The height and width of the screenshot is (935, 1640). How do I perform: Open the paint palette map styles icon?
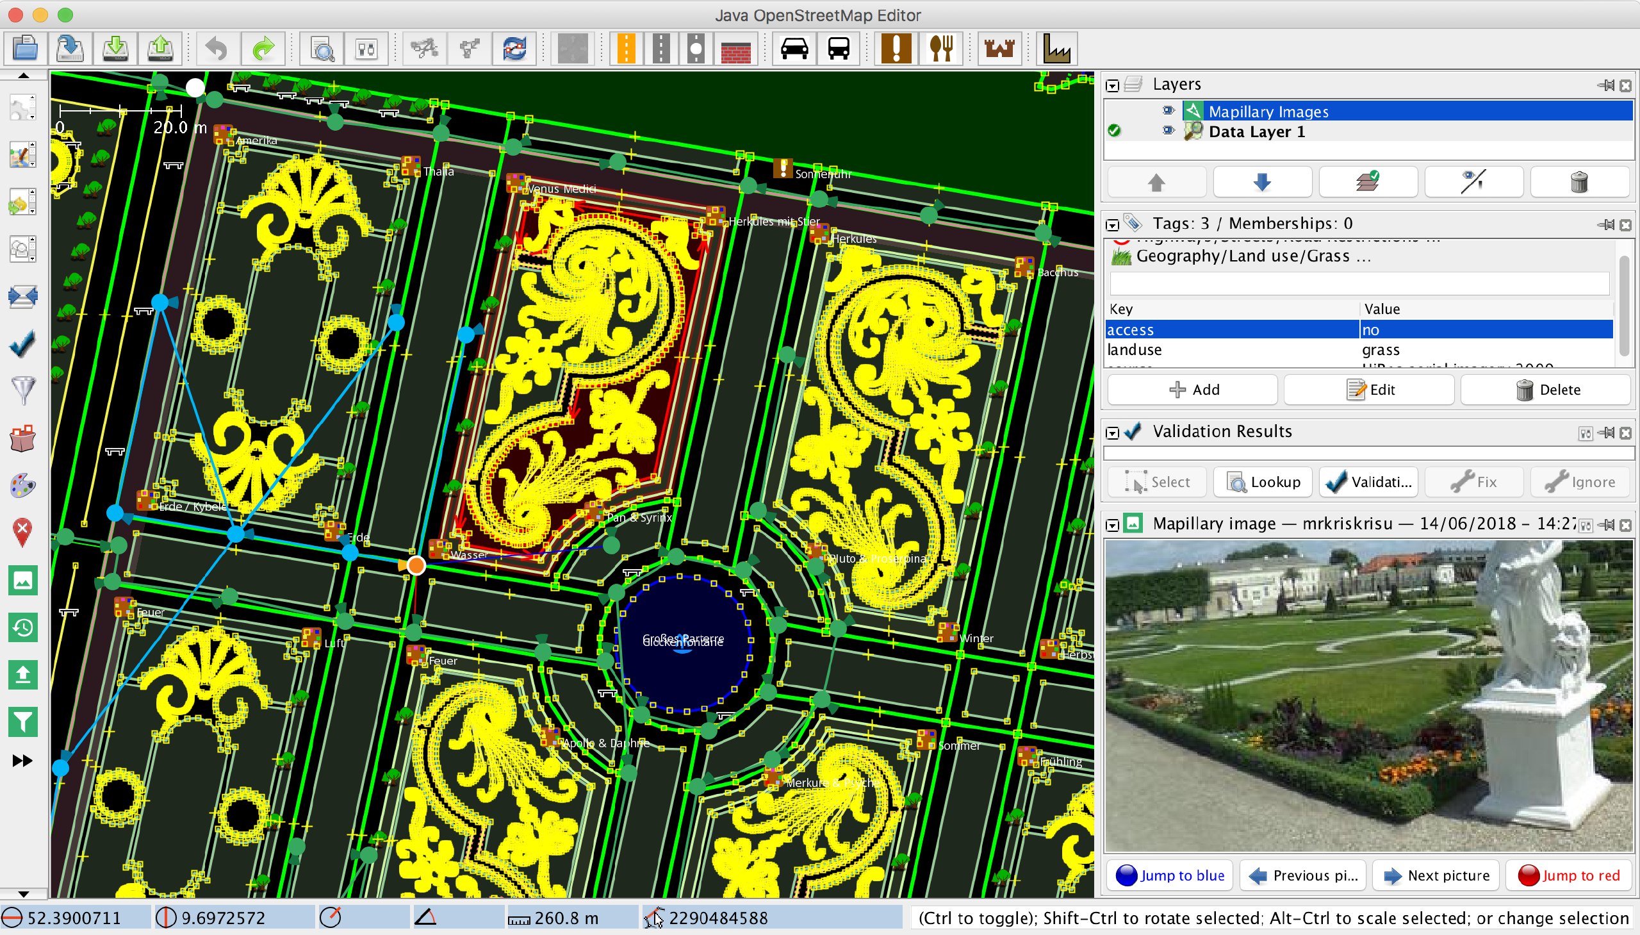click(22, 486)
